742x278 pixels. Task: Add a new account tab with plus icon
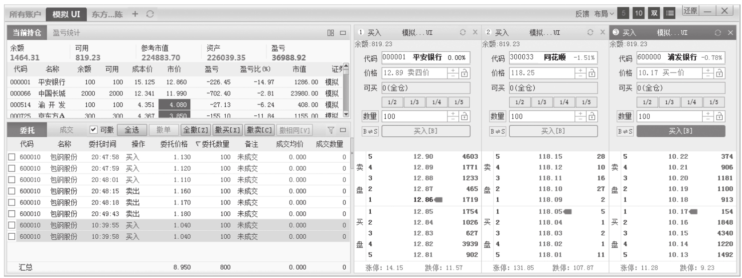(x=135, y=13)
